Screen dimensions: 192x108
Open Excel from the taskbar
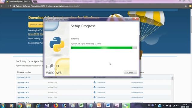(x=82, y=106)
